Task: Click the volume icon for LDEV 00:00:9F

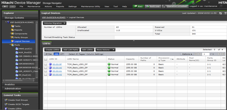Action: [50, 64]
